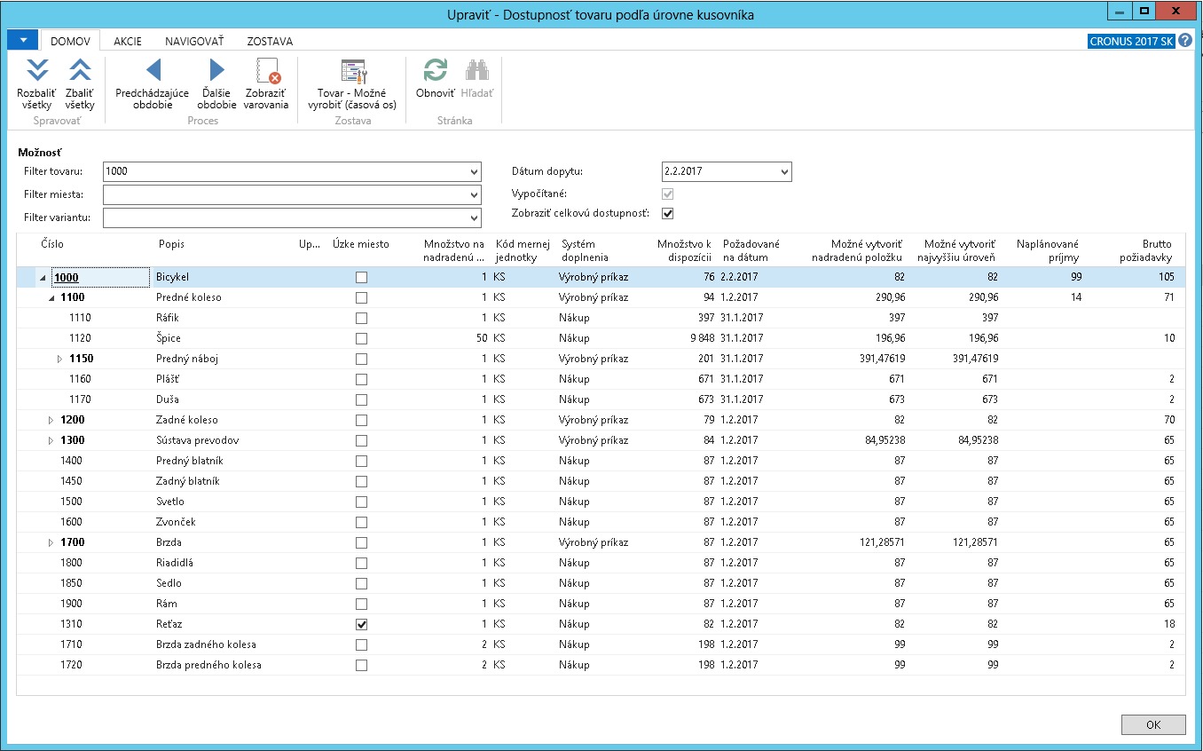Click the 1850 number cell
The height and width of the screenshot is (751, 1203).
tap(71, 583)
